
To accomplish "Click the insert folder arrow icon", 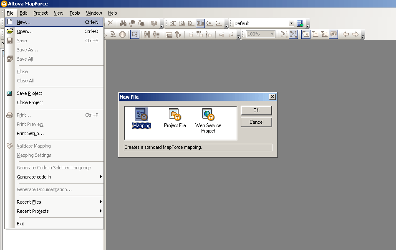I will pyautogui.click(x=191, y=34).
